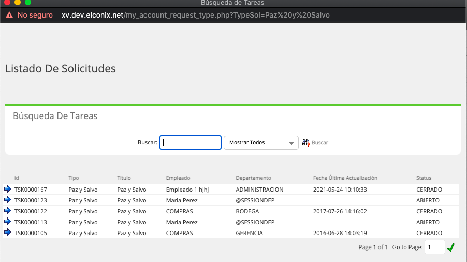
Task: Click the BODEGA department cell
Action: pos(247,211)
